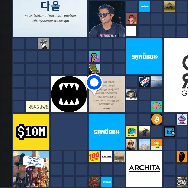Select the C.N. de F. shield tile
The width and height of the screenshot is (188, 188).
pyautogui.click(x=144, y=82)
